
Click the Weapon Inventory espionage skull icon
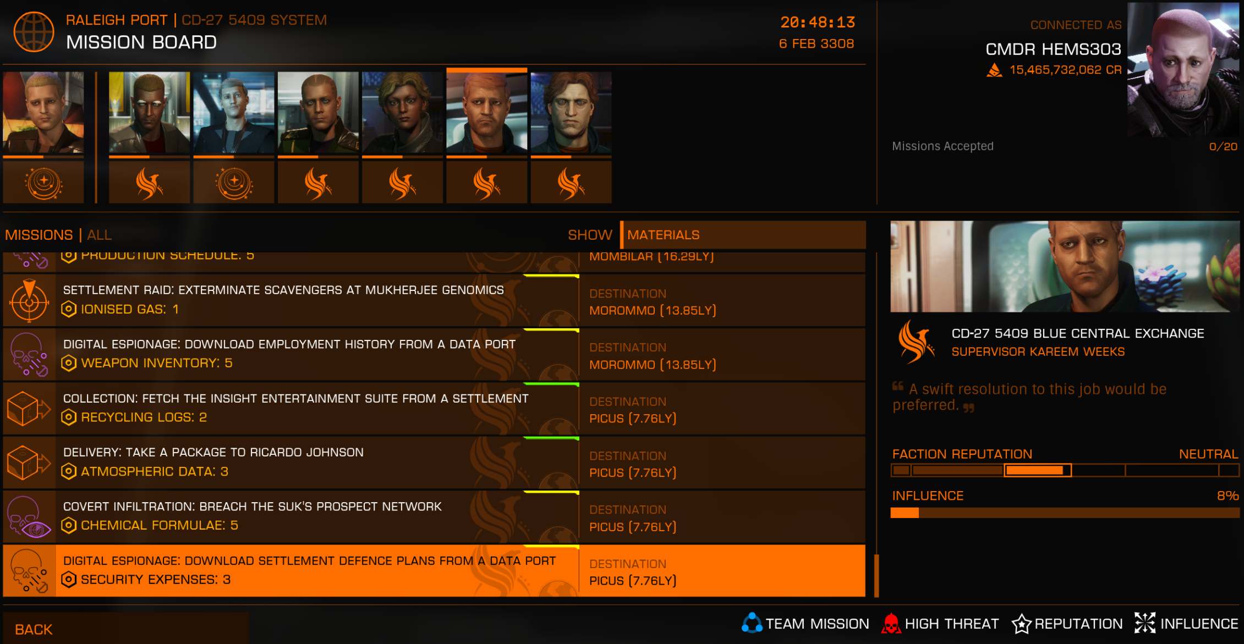click(29, 354)
